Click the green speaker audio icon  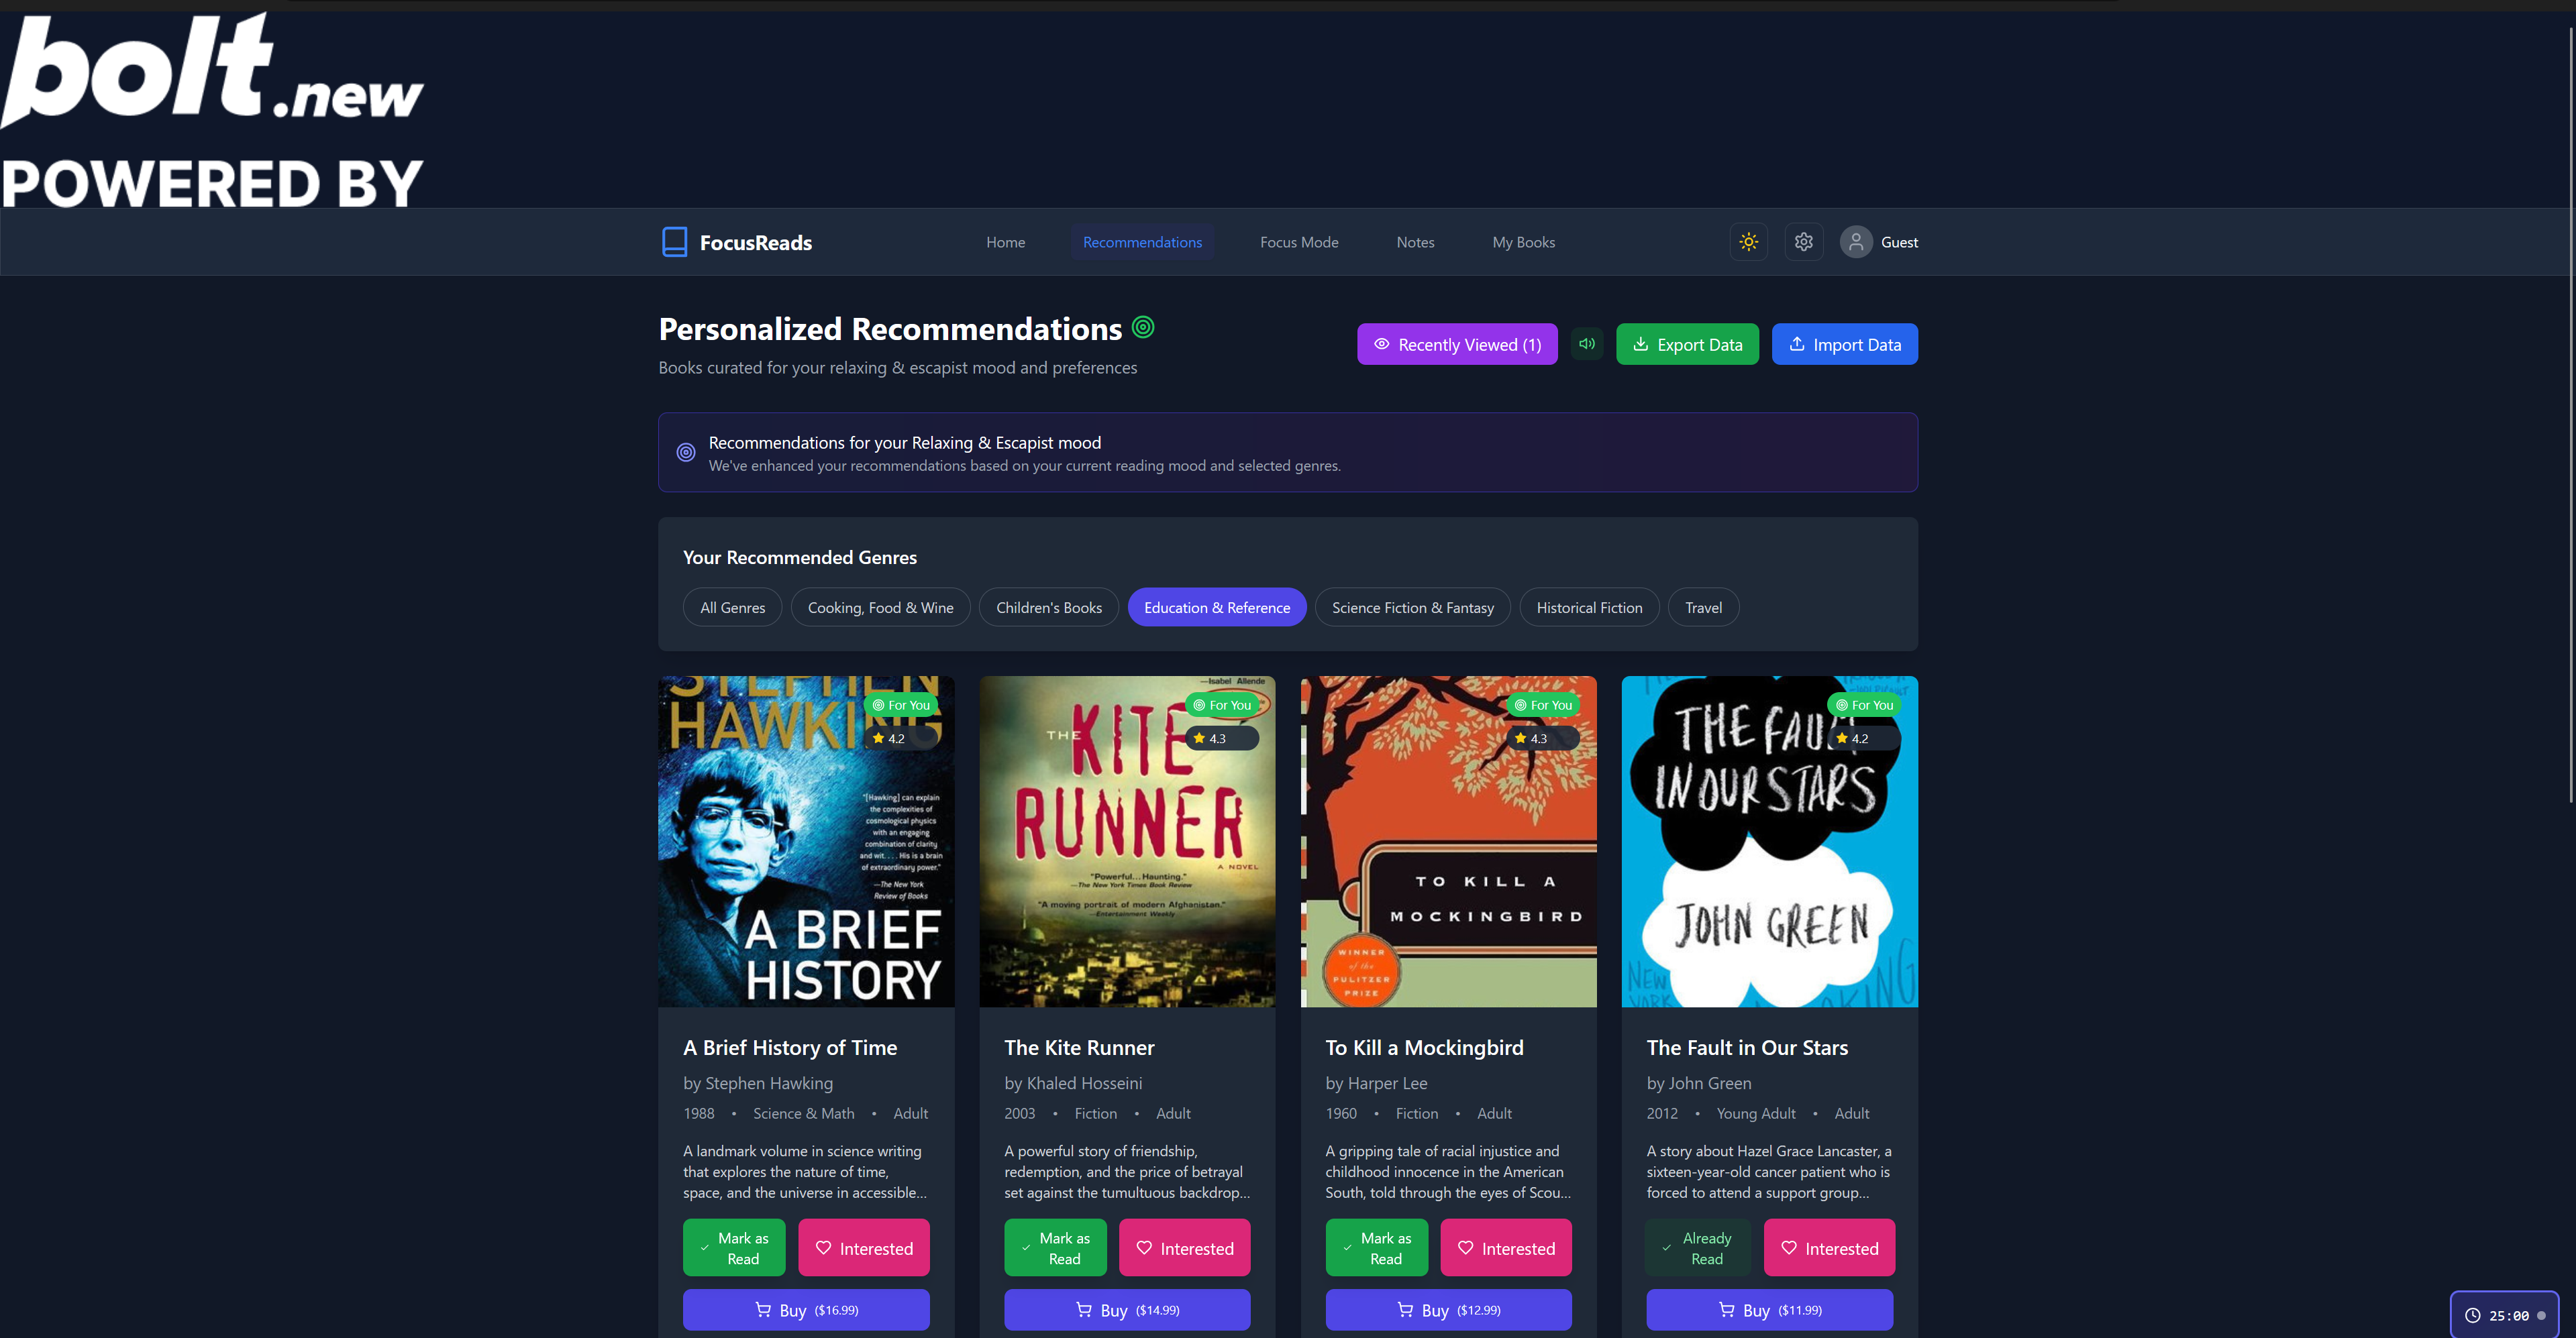click(x=1586, y=344)
